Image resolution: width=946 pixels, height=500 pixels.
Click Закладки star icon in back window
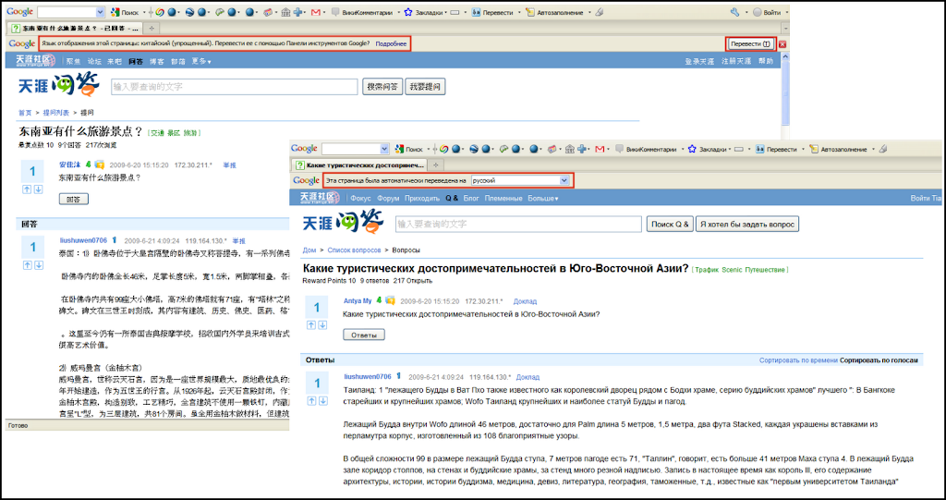407,12
